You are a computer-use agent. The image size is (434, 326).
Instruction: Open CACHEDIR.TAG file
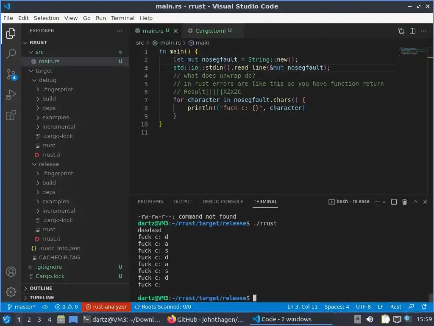75,258
